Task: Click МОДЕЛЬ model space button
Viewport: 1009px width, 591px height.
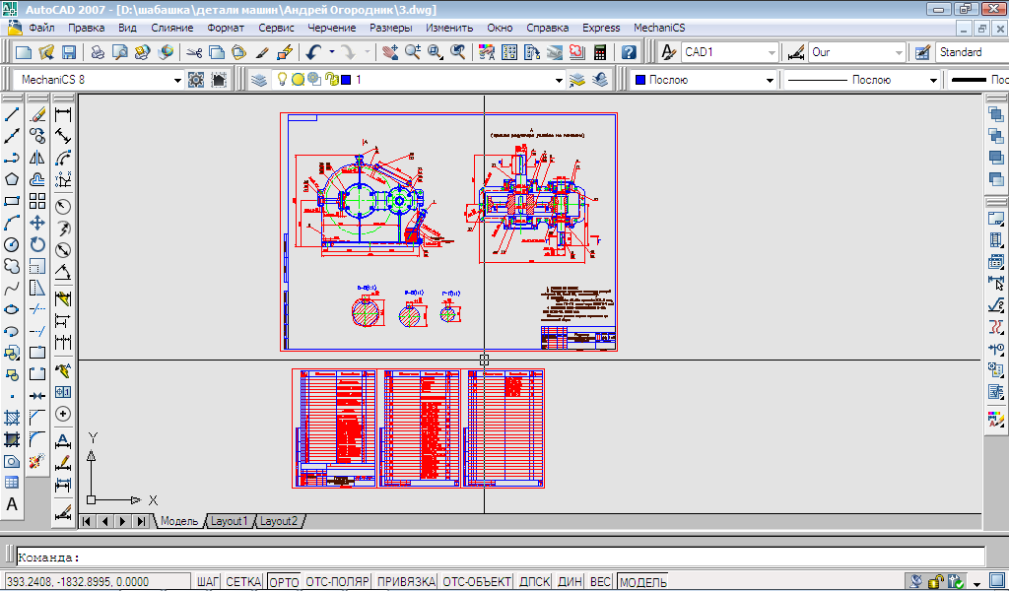Action: coord(642,582)
